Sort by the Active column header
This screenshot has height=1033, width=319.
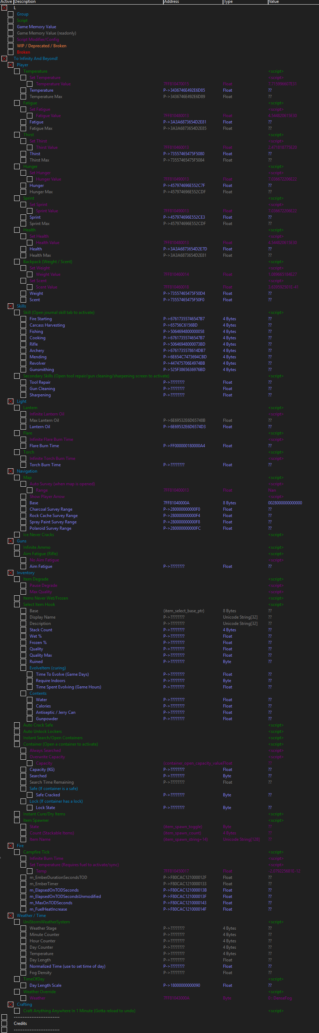pyautogui.click(x=7, y=2)
